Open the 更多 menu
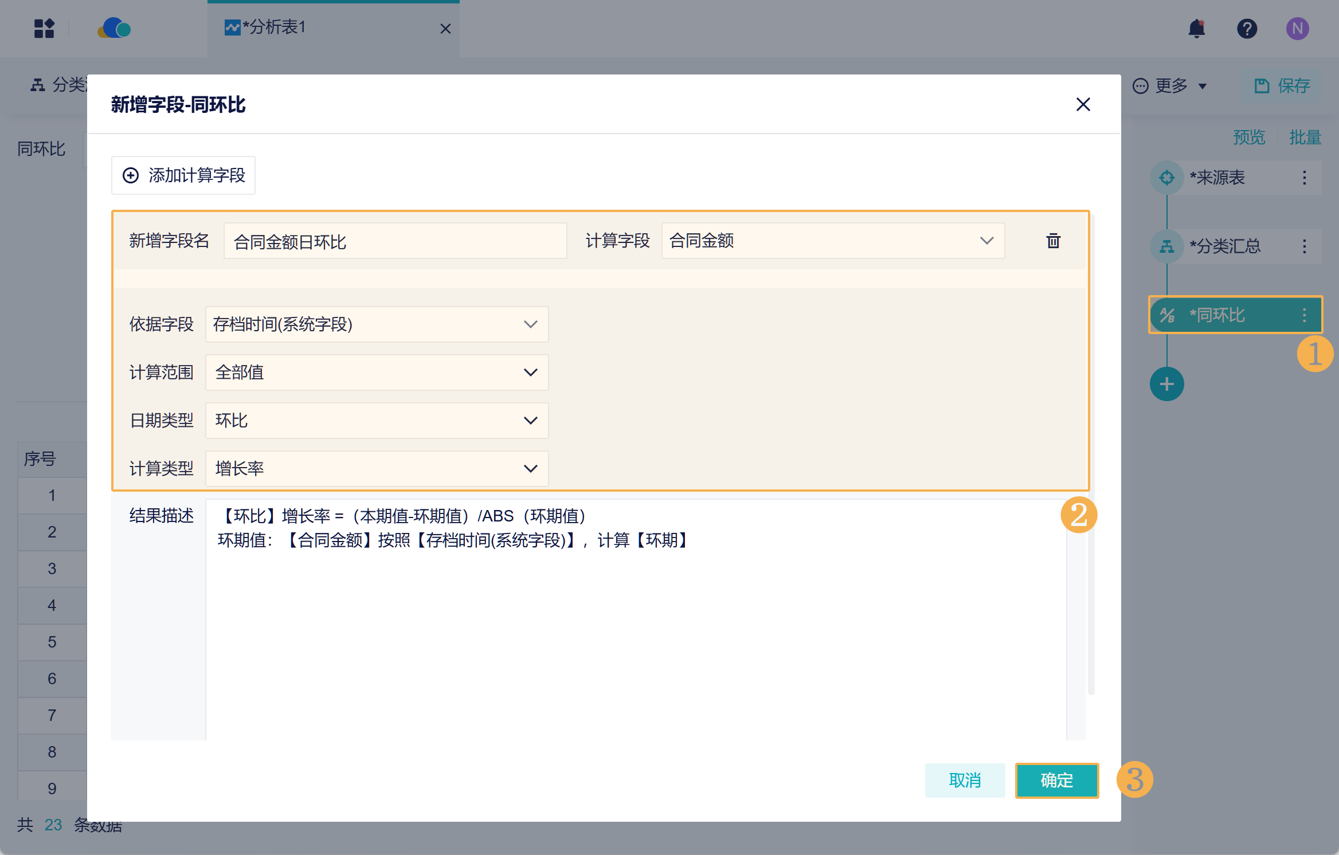 point(1170,86)
